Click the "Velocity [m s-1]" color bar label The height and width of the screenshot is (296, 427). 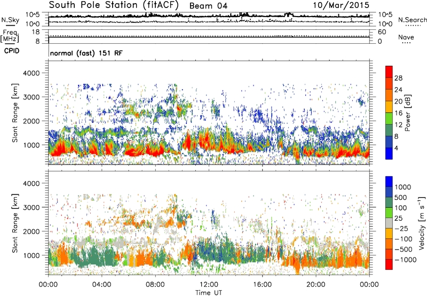[422, 223]
